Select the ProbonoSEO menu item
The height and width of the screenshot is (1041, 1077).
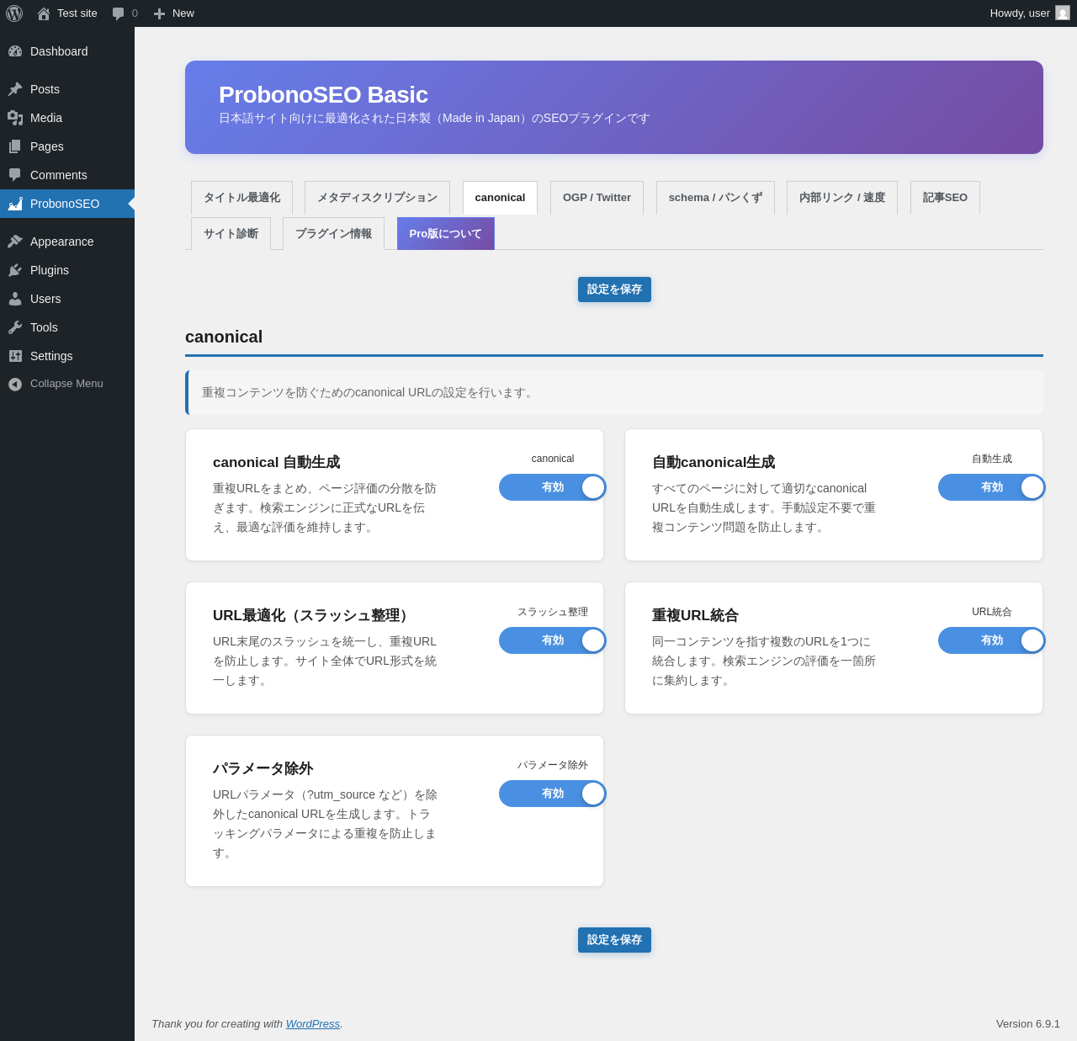coord(67,204)
